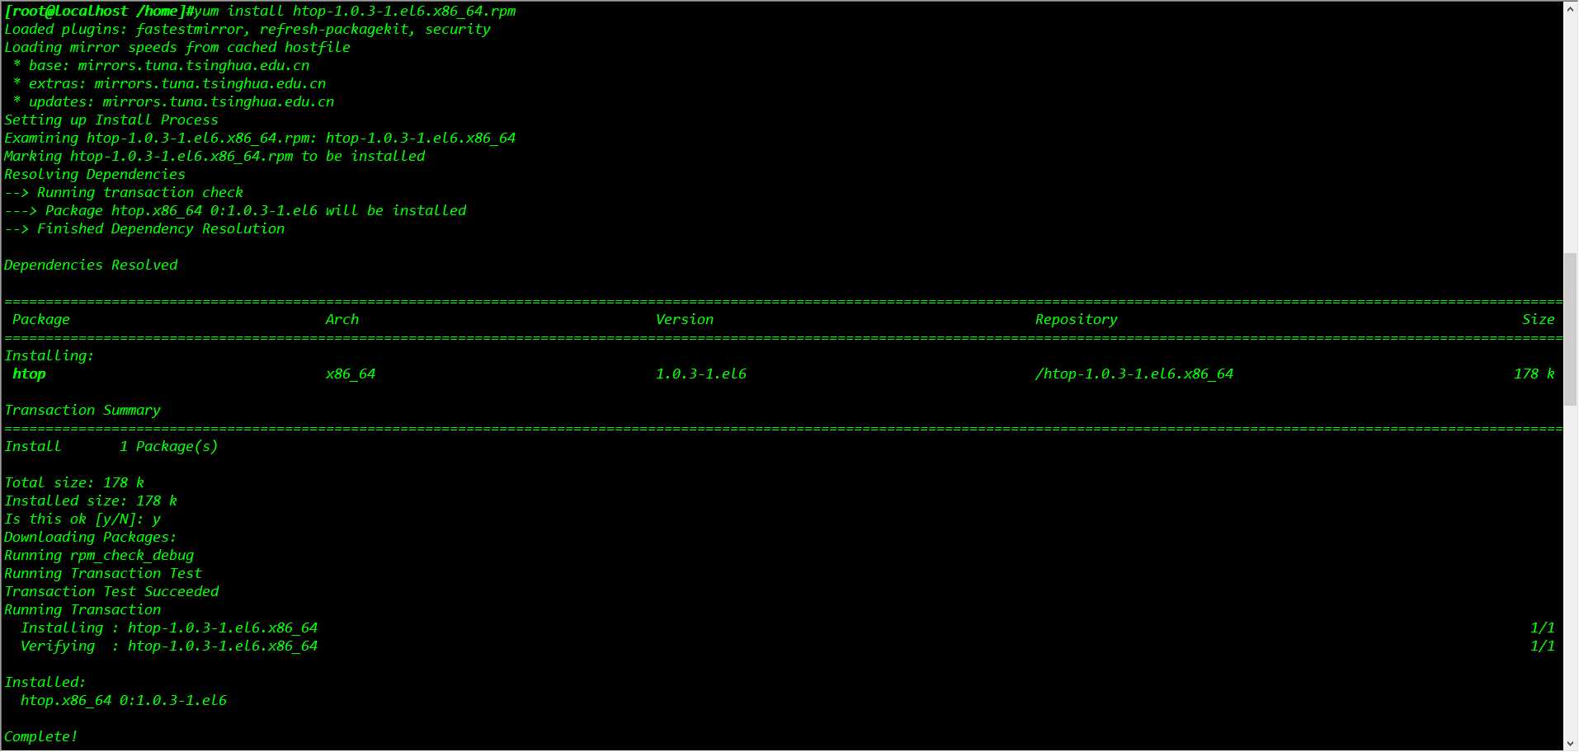Click '--> Finished Dependency Resolution' line
1579x752 pixels.
[x=144, y=228]
